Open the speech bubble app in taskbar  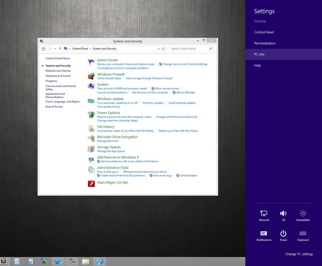point(58,262)
